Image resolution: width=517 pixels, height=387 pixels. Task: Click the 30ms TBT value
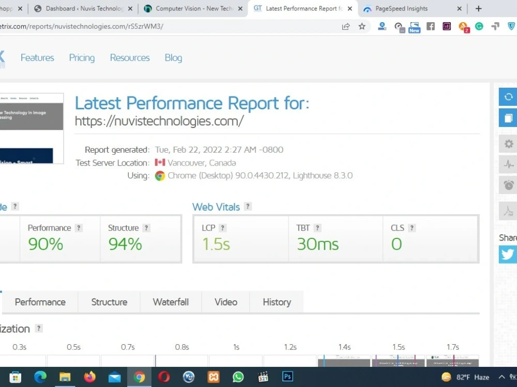pos(318,244)
